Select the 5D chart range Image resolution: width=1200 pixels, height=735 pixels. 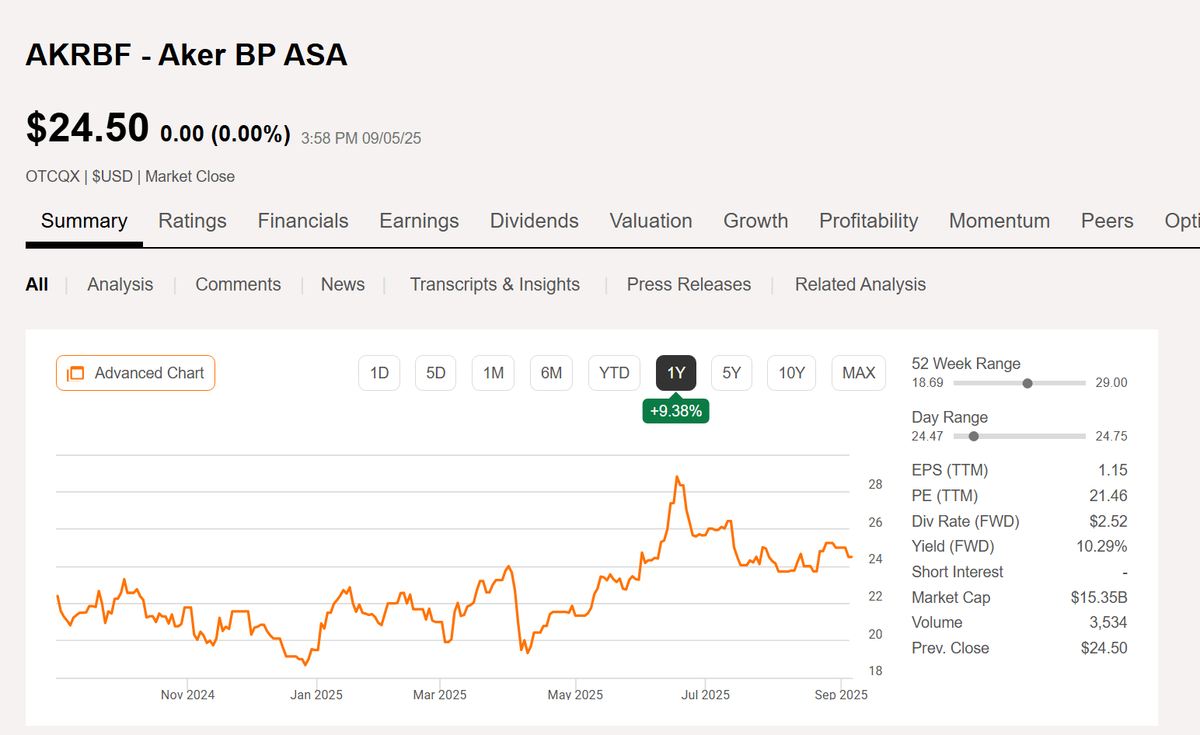435,373
